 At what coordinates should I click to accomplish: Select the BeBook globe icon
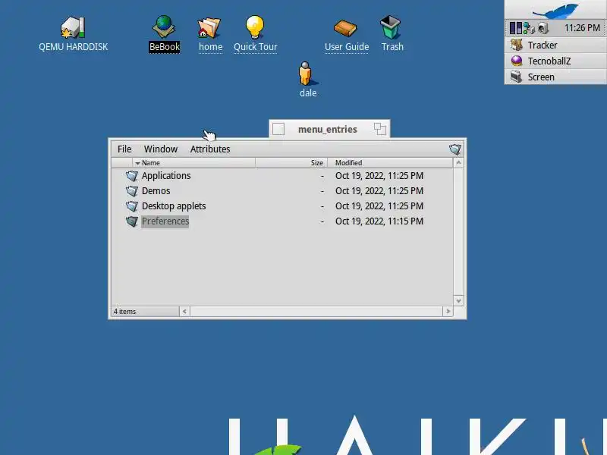point(164,27)
